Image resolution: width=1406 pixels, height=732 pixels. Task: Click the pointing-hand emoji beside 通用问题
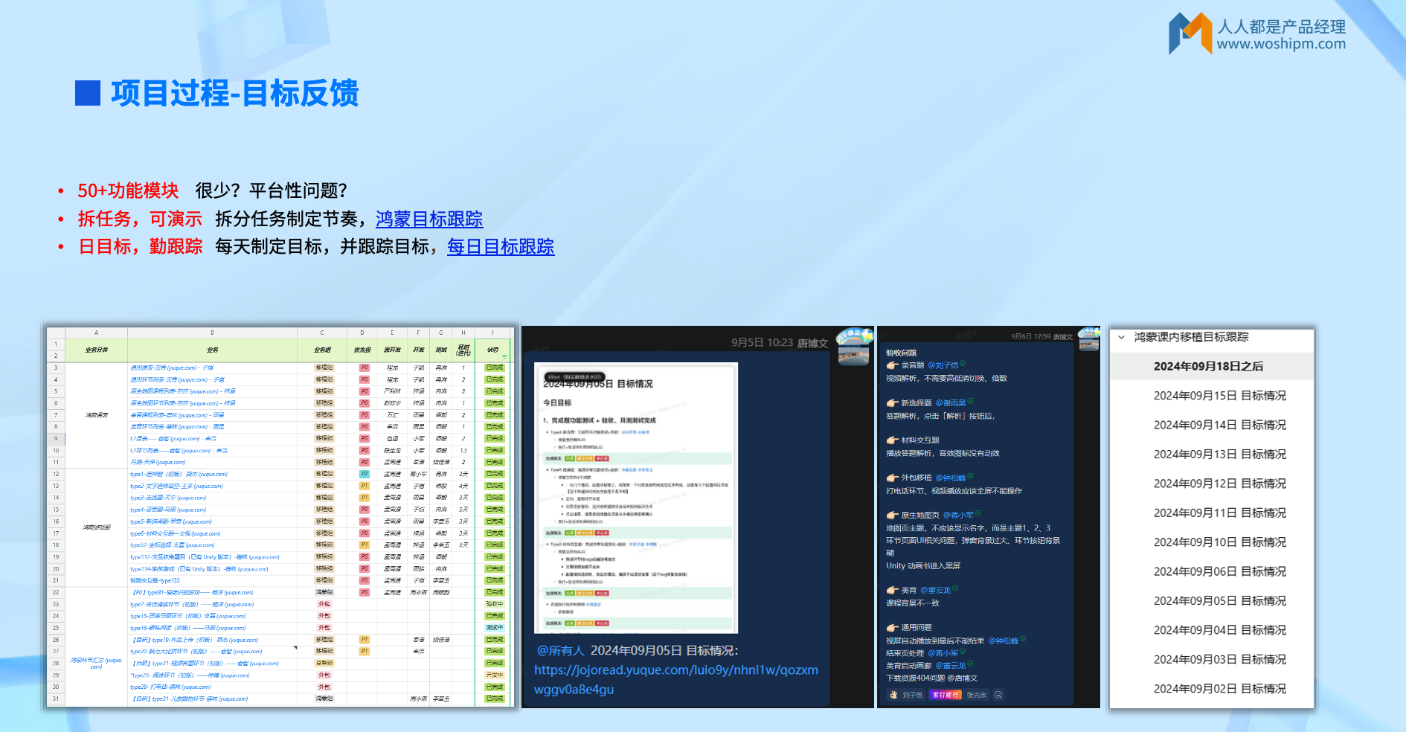point(892,628)
